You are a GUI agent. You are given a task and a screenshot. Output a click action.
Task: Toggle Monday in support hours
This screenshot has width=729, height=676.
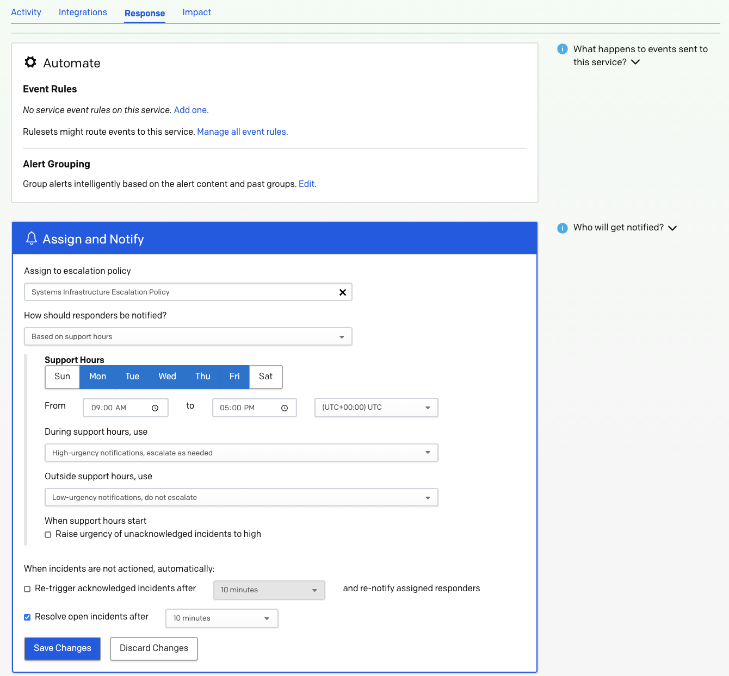click(x=97, y=377)
